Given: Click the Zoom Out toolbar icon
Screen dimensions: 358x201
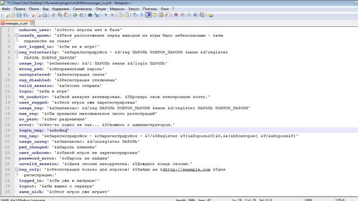Looking at the screenshot, I should 112,15.
